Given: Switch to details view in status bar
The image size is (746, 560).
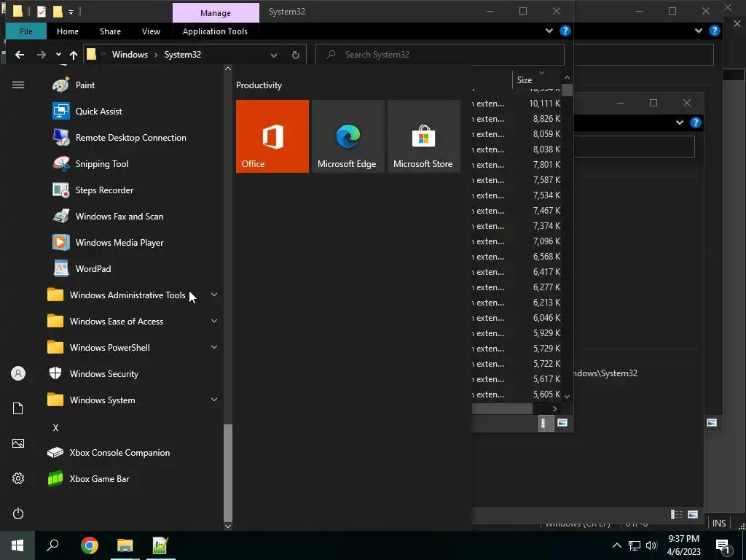Looking at the screenshot, I should pyautogui.click(x=546, y=423).
